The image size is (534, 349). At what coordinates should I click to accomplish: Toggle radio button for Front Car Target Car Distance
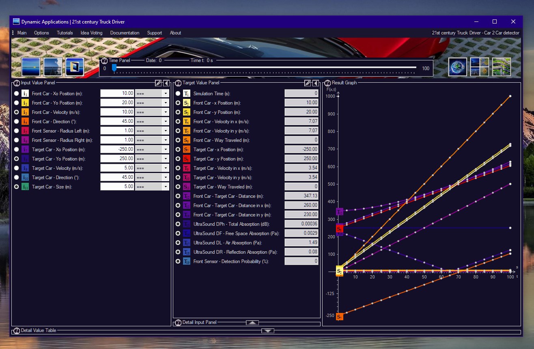tap(178, 196)
